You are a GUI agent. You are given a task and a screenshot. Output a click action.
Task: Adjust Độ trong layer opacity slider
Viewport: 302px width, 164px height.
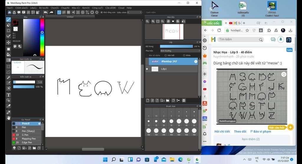tap(176, 46)
